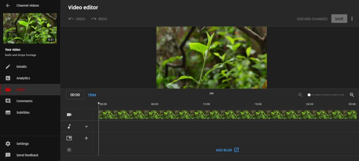Click the 'Channel videos' text
The image size is (359, 161).
[28, 6]
